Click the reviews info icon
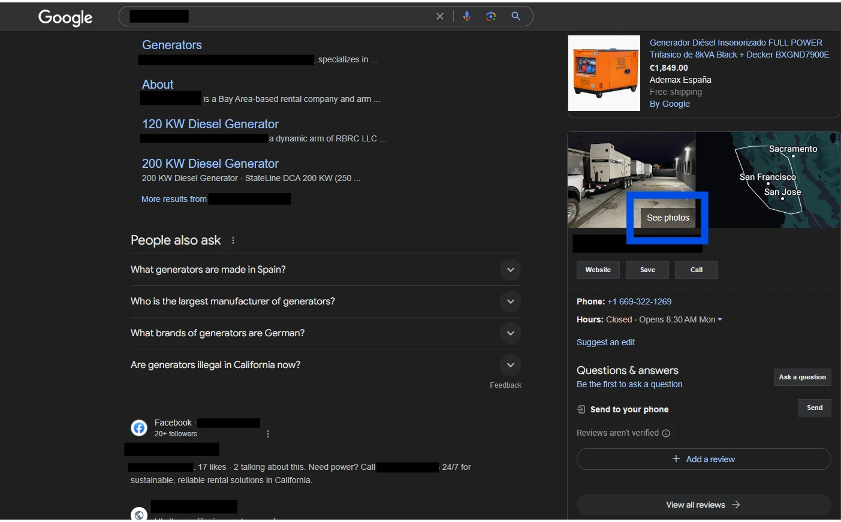 click(666, 433)
